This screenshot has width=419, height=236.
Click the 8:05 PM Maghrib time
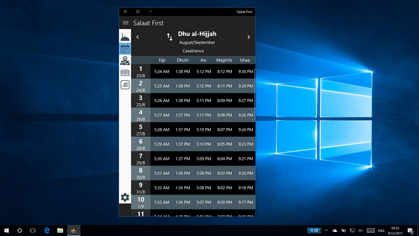click(x=225, y=144)
